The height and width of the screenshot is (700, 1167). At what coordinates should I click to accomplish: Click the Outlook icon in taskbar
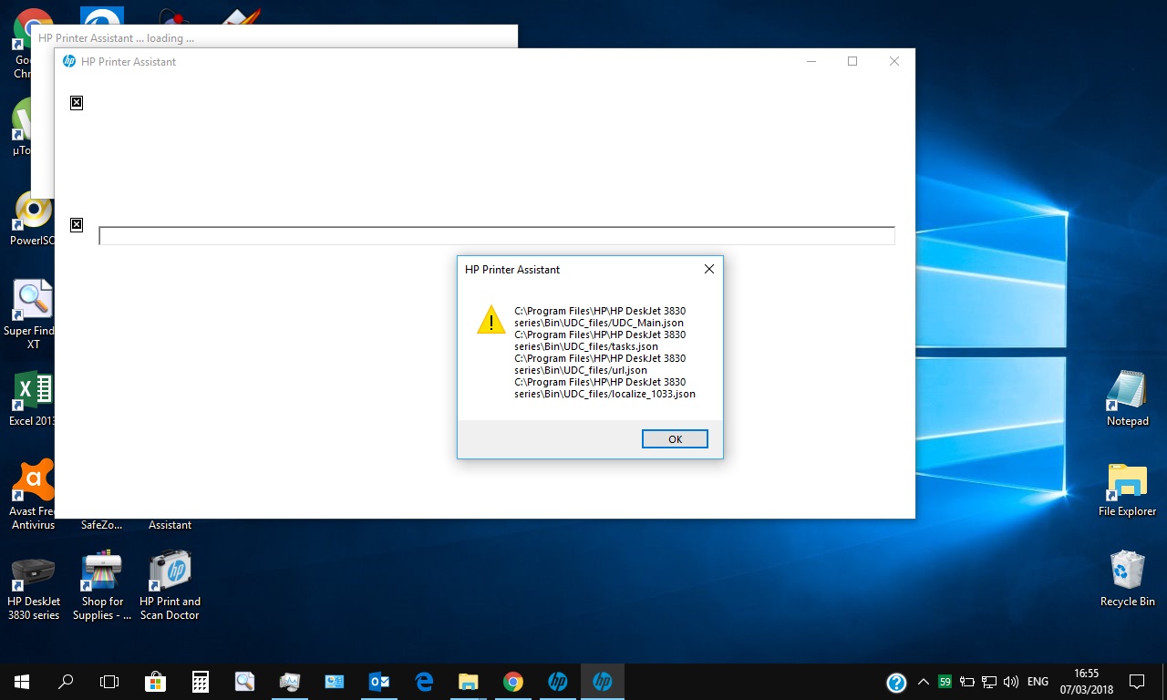pos(379,682)
